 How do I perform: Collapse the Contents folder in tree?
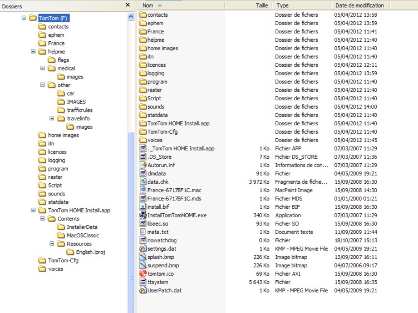click(x=42, y=218)
